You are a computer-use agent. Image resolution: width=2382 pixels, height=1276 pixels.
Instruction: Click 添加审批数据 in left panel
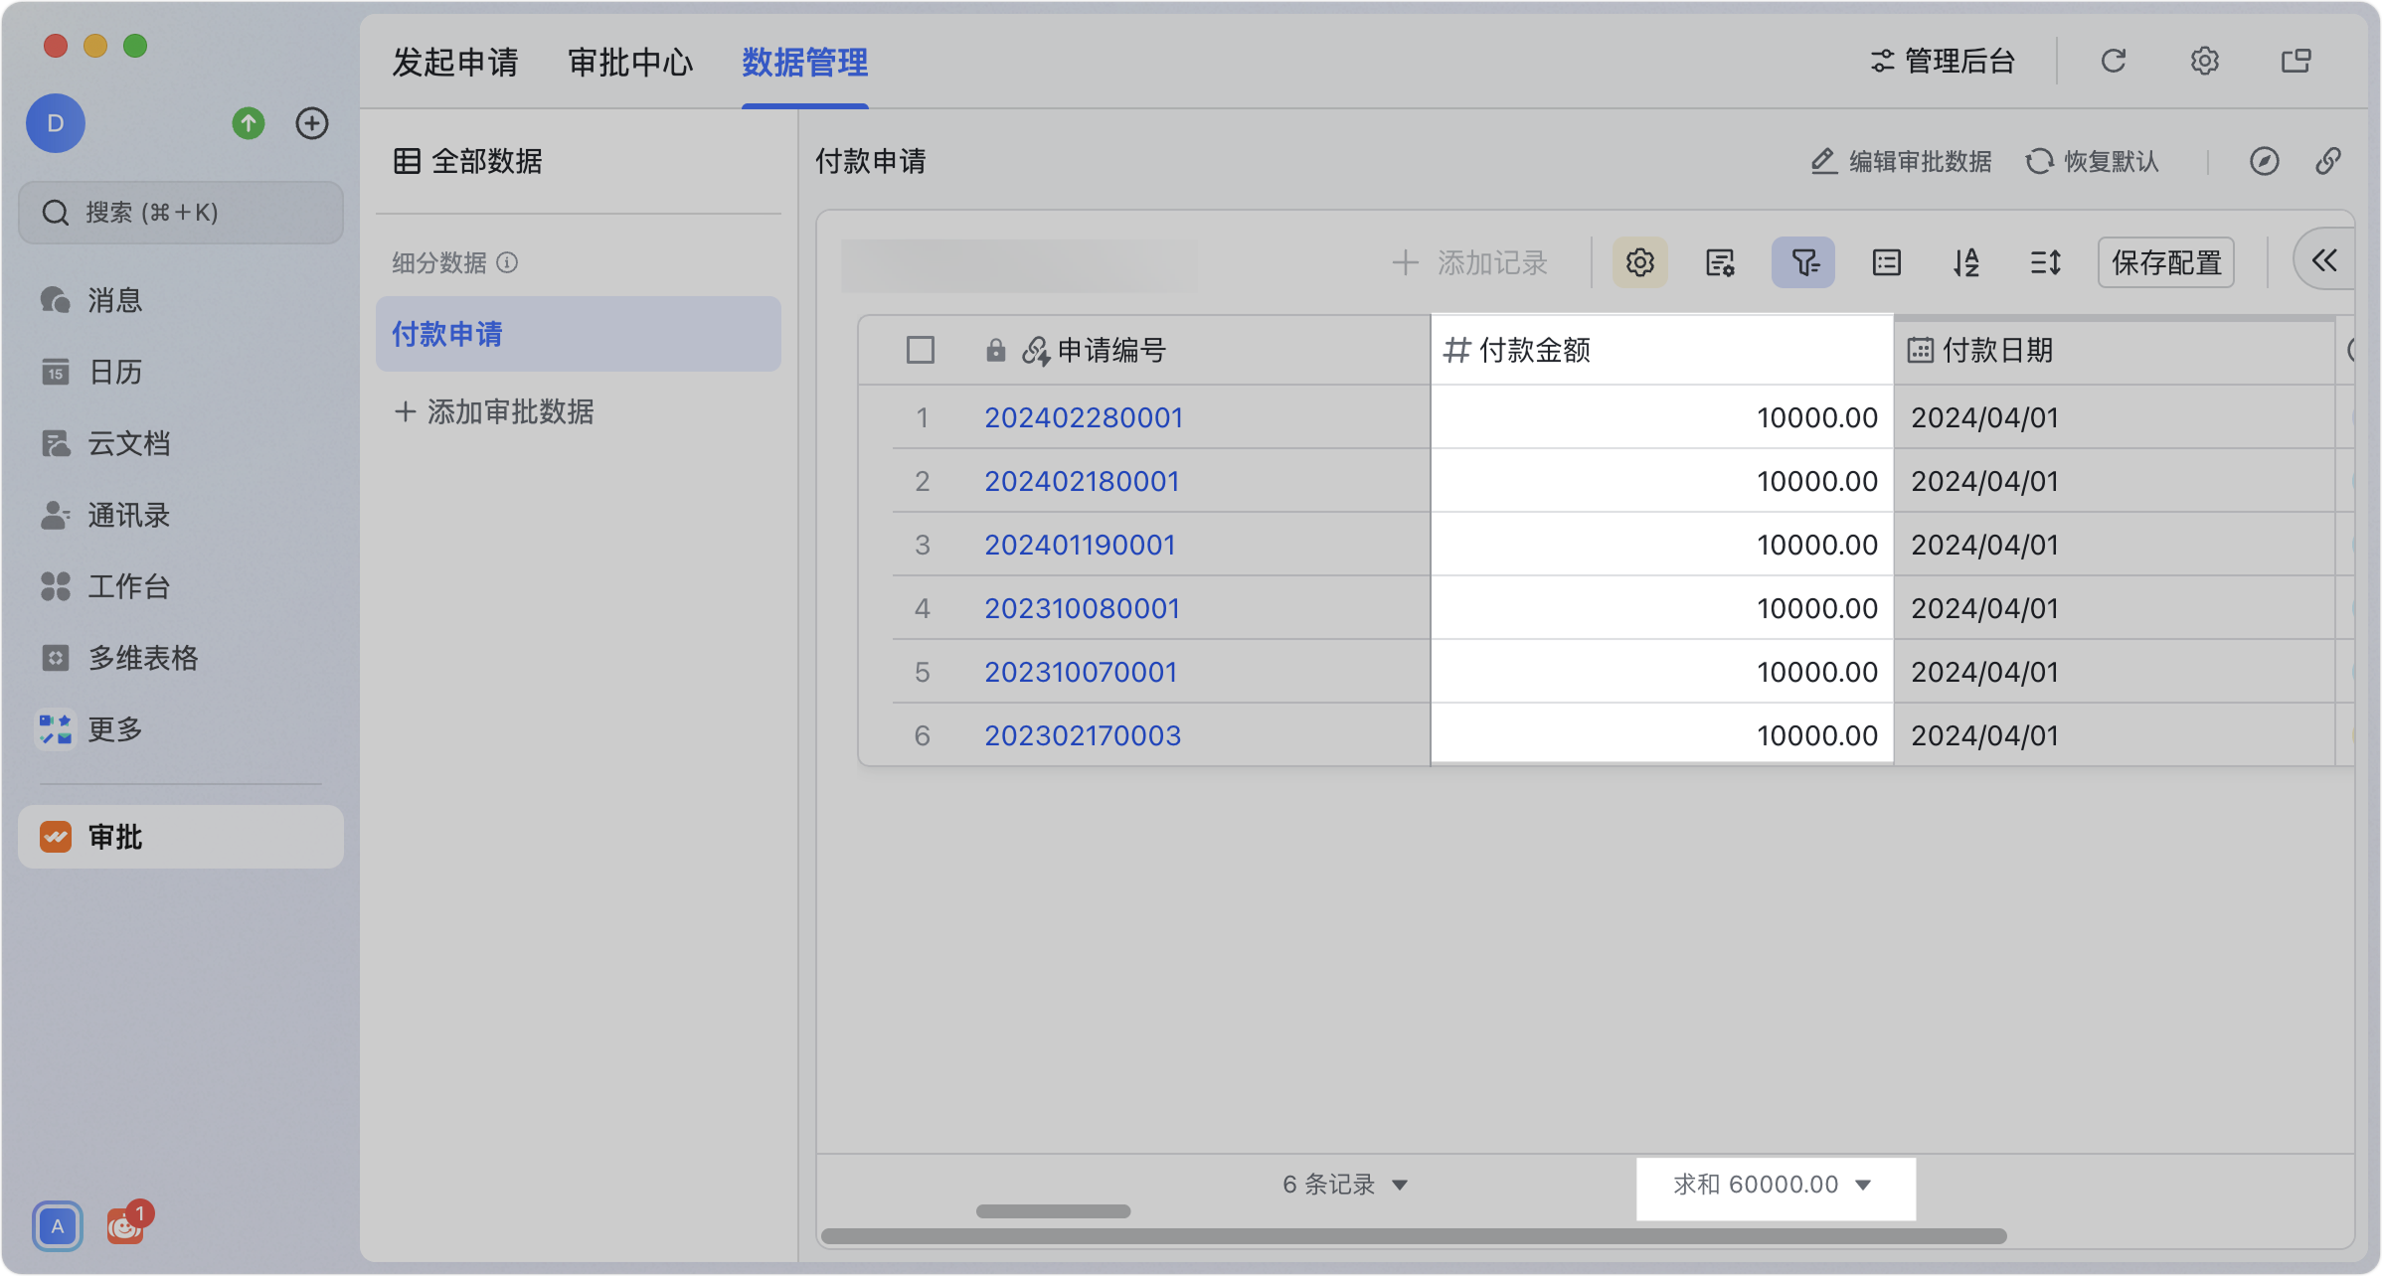click(494, 411)
